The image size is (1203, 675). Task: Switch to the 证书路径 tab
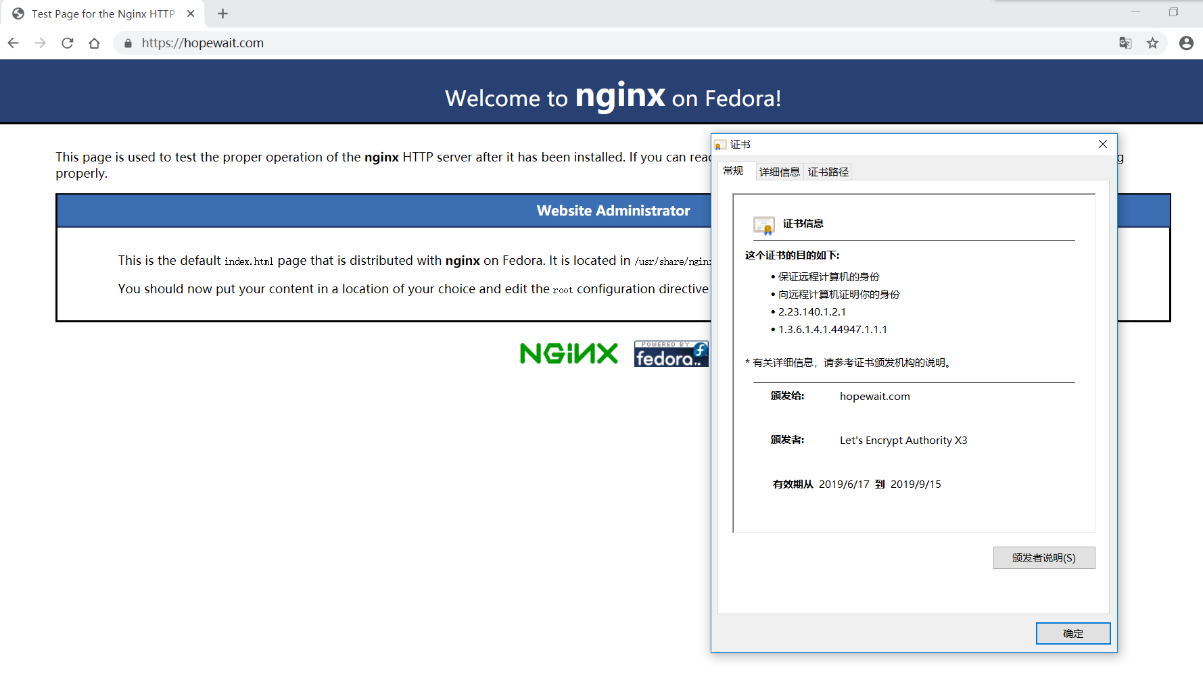click(828, 172)
